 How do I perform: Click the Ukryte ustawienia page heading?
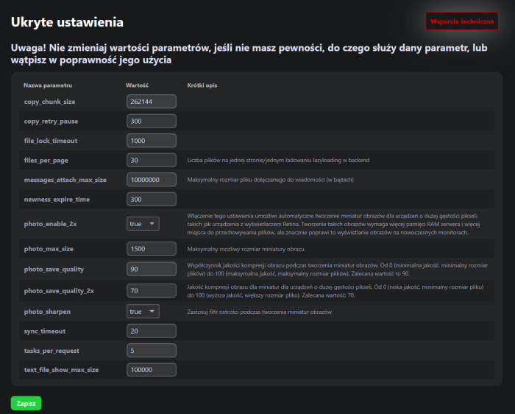click(67, 24)
